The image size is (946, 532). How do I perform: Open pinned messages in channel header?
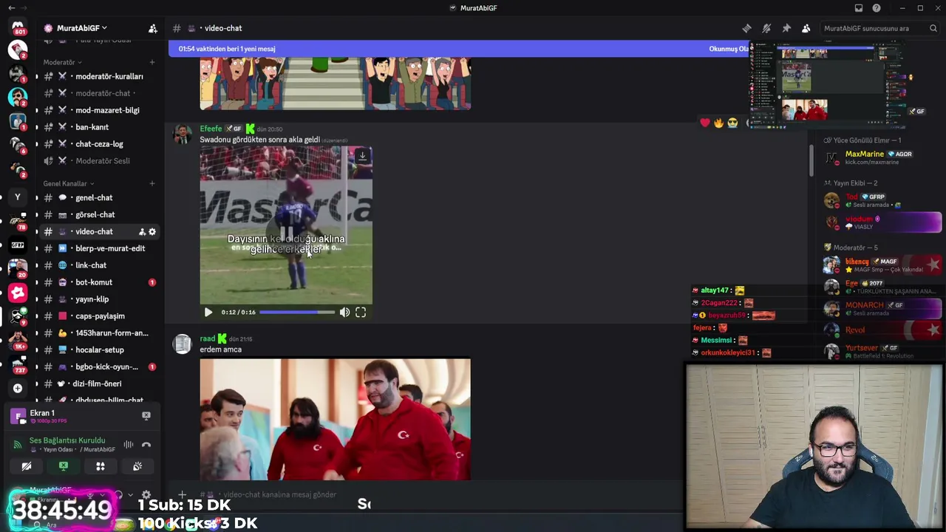tap(786, 28)
